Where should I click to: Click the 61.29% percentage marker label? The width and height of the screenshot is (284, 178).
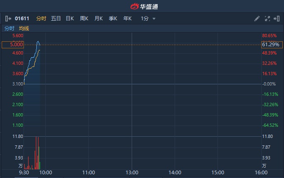click(x=270, y=45)
